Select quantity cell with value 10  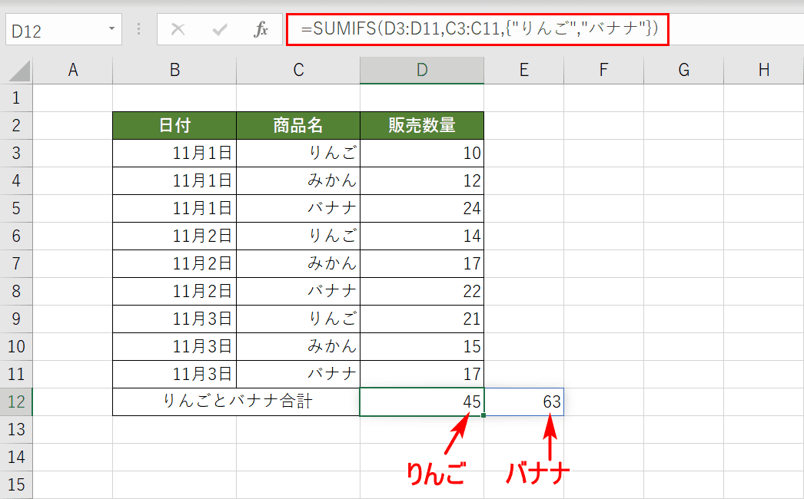pyautogui.click(x=422, y=154)
